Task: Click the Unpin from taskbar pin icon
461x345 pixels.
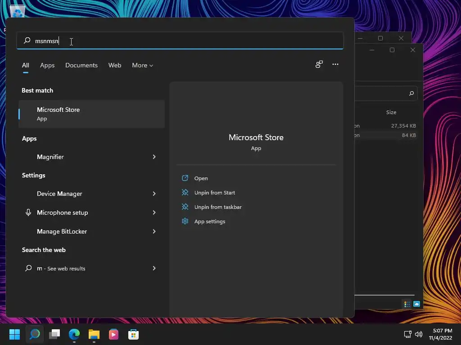Action: (x=185, y=207)
